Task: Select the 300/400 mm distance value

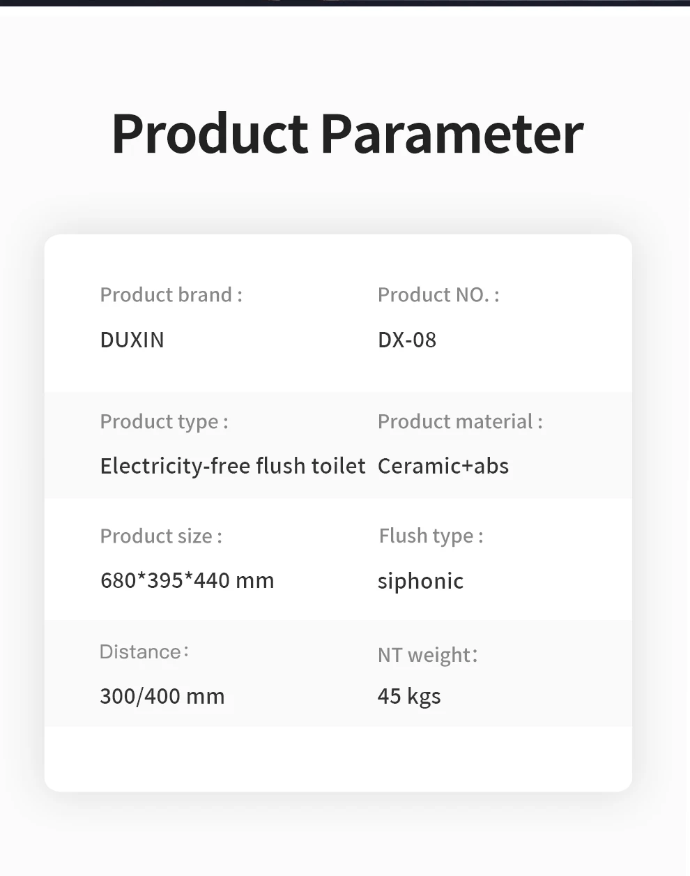Action: click(162, 696)
